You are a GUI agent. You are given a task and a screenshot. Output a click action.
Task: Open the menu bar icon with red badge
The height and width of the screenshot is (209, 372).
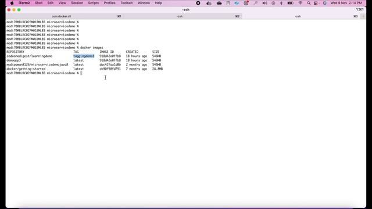246,3
